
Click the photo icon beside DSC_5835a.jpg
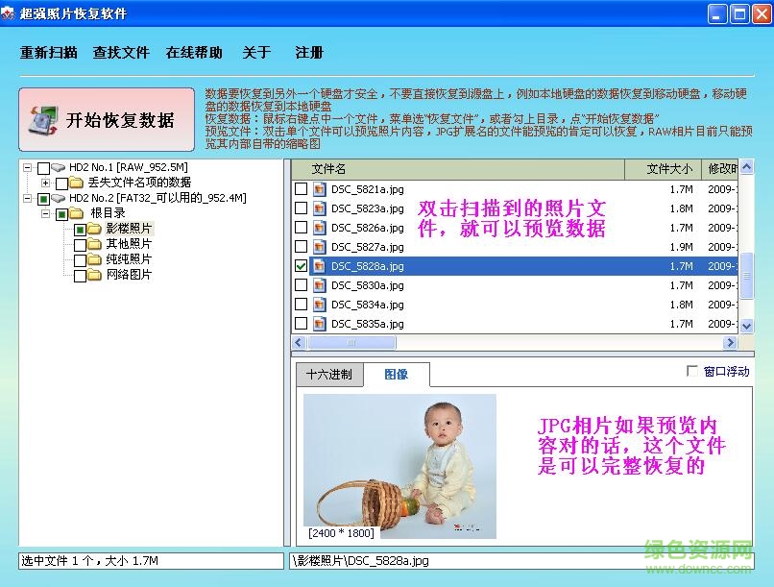pos(321,324)
